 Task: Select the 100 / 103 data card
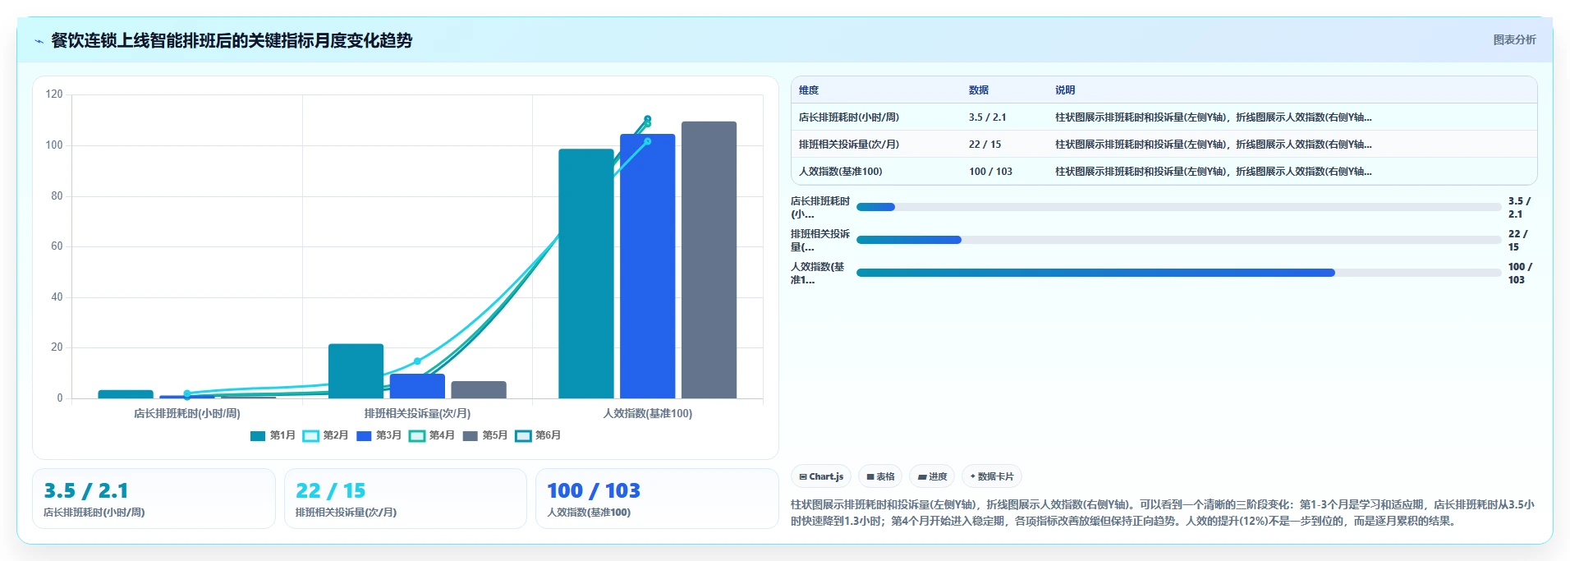click(657, 499)
